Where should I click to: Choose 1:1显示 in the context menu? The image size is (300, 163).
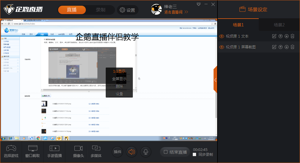click(119, 71)
